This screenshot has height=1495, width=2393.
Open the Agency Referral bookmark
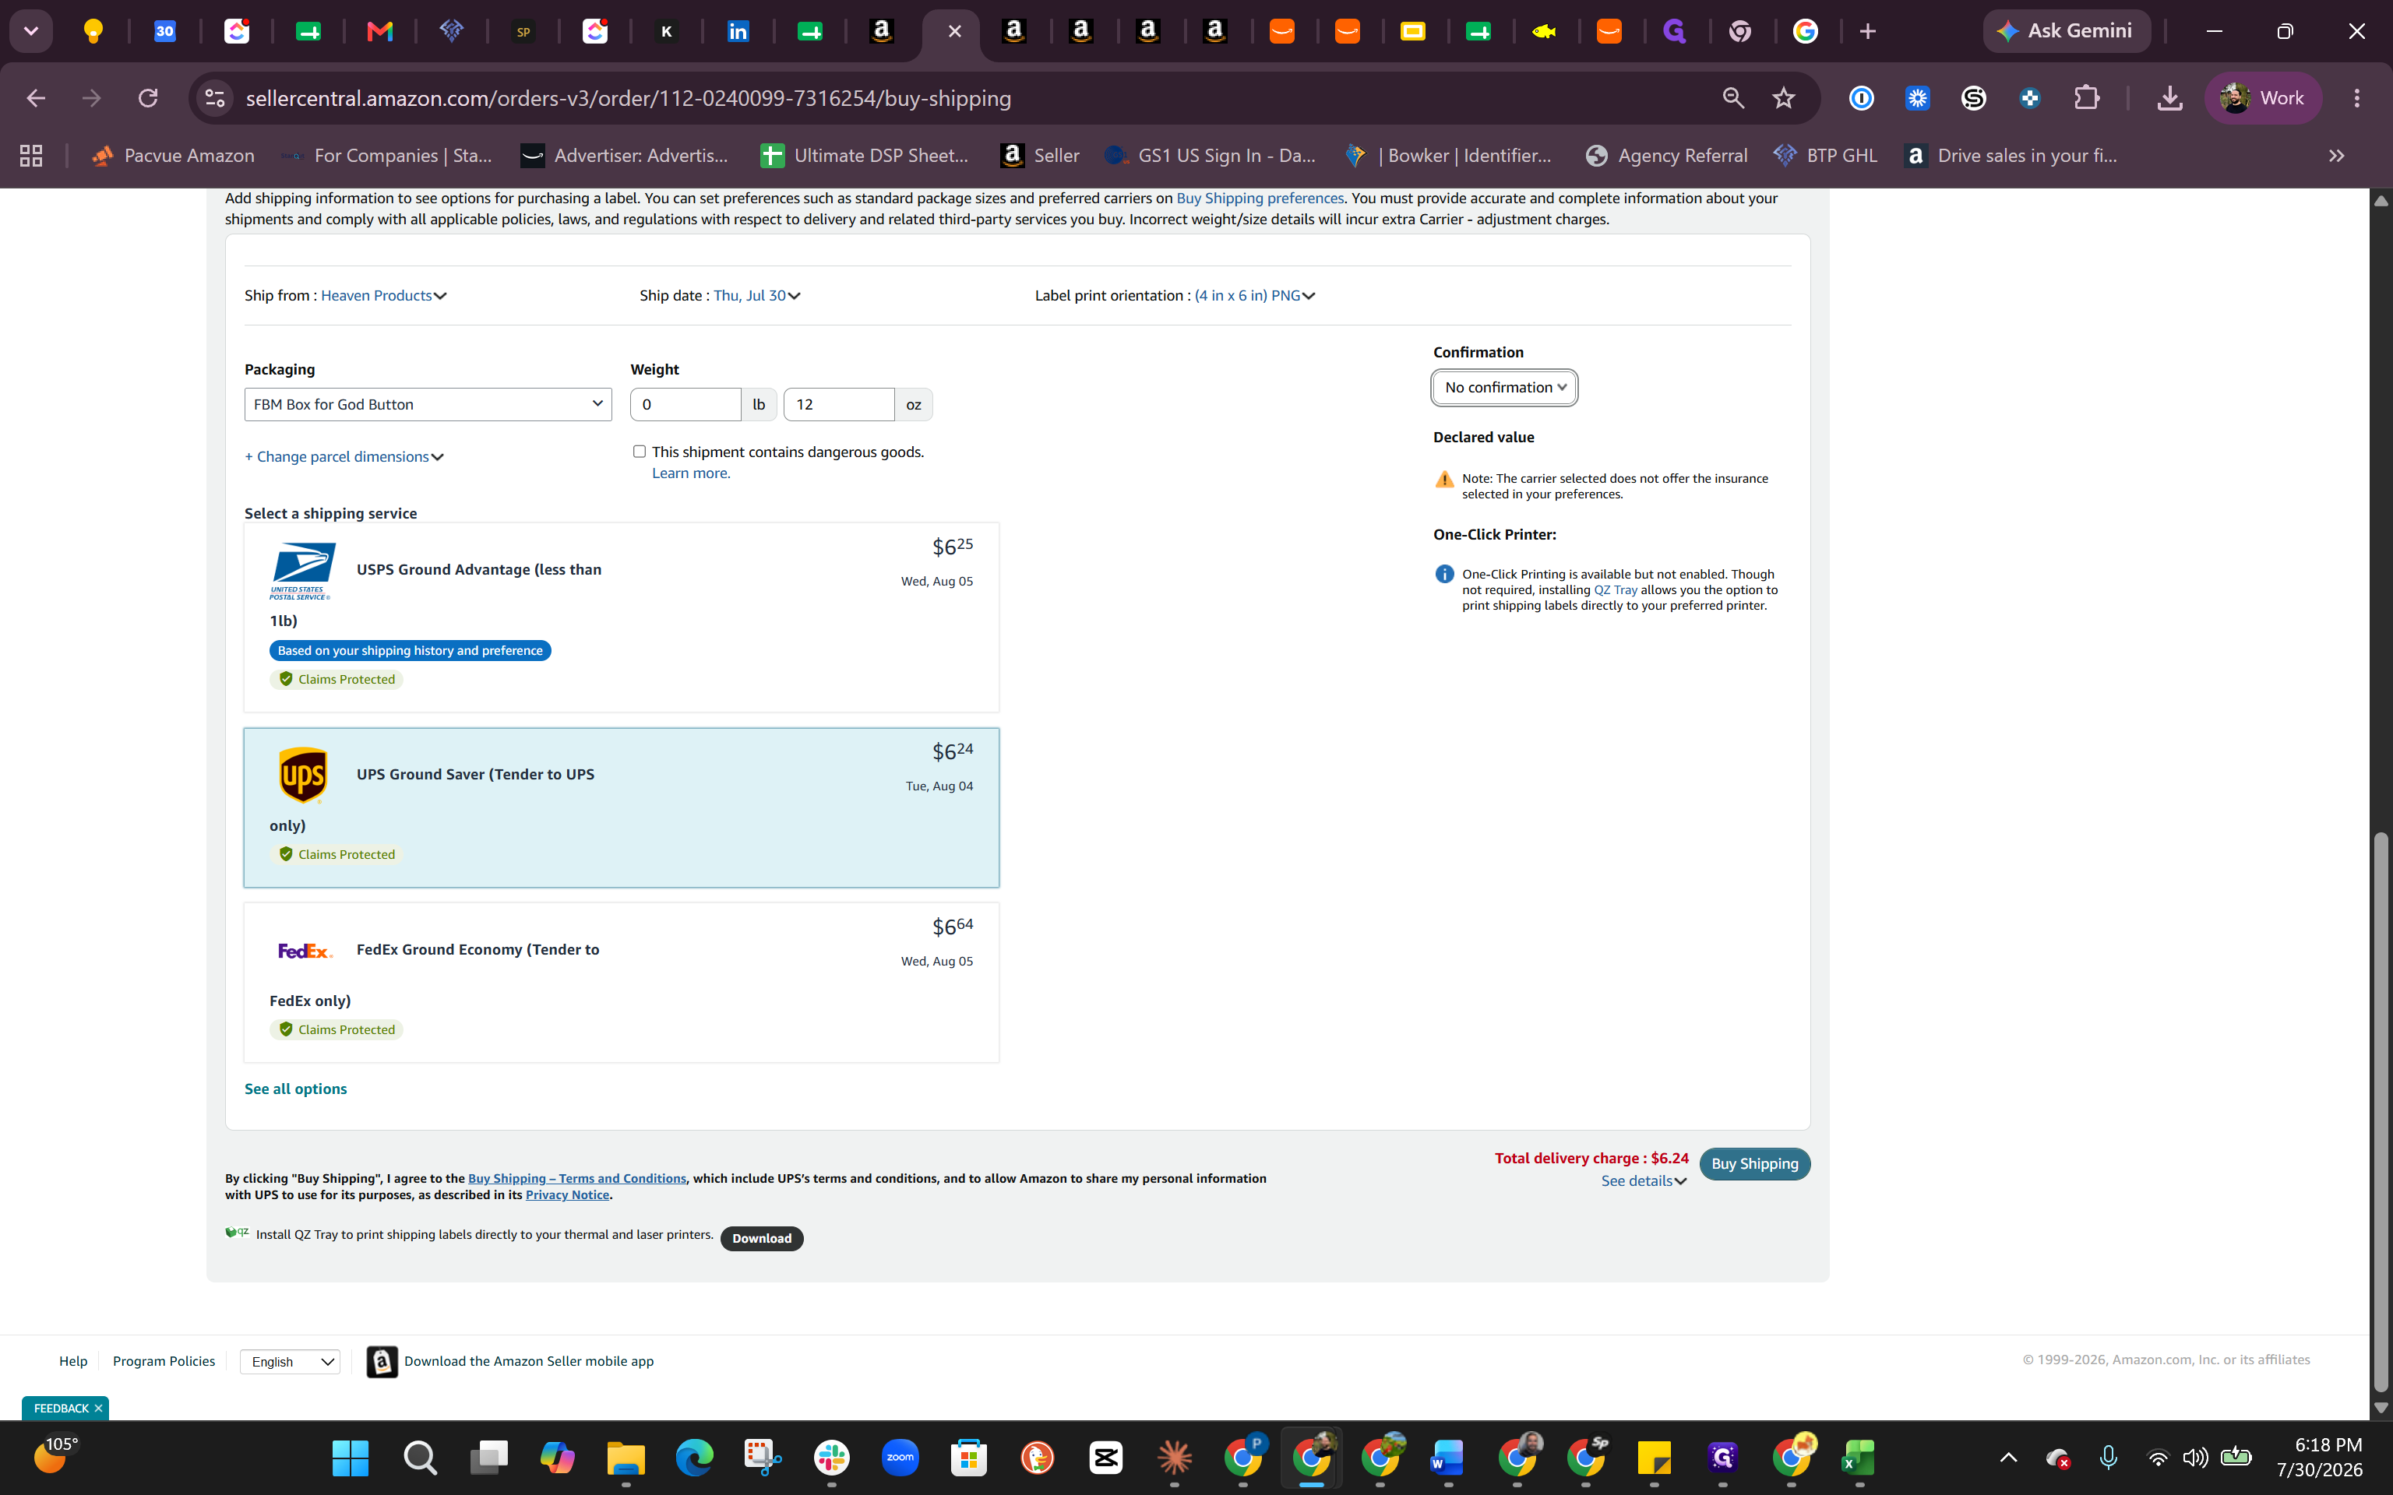(x=1667, y=155)
